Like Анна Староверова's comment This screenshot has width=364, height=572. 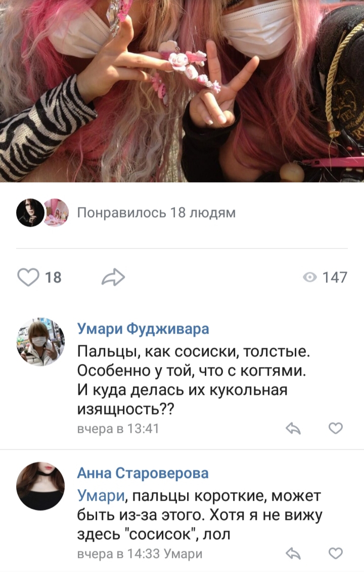tap(336, 553)
